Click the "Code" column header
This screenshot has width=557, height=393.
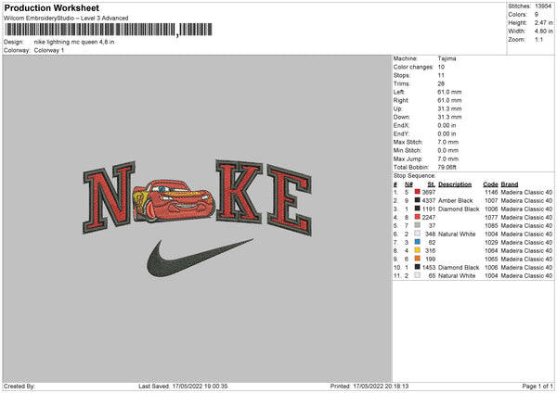click(x=490, y=184)
